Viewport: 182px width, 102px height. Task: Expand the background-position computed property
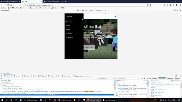(x=150, y=86)
